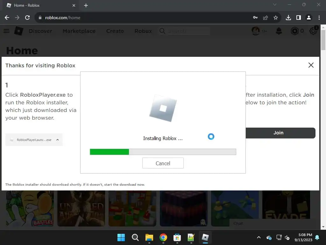This screenshot has height=245, width=326.
Task: Open the Roblox avatar profile icon
Action: (x=256, y=31)
